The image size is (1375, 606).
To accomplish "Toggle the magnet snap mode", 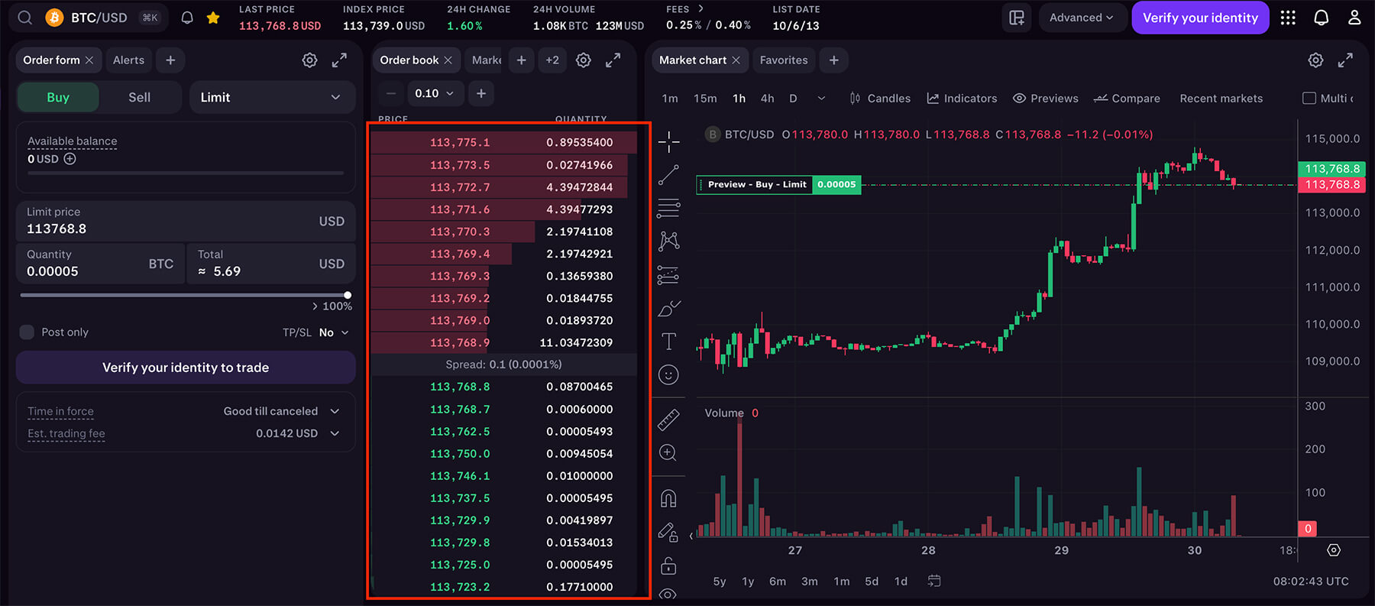I will [668, 499].
